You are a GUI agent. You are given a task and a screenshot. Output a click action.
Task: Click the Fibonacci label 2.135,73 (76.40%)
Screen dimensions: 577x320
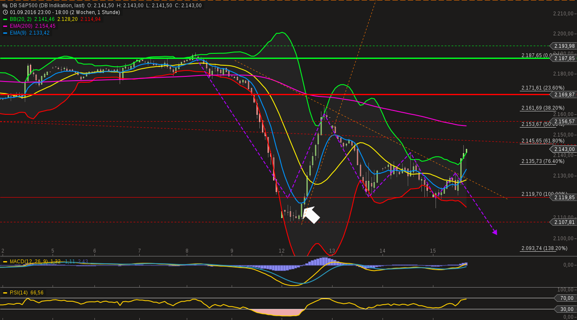(543, 161)
